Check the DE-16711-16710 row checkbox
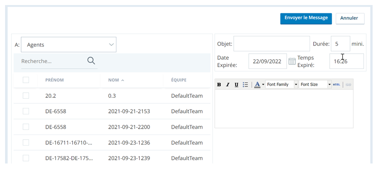The image size is (374, 169). pyautogui.click(x=26, y=142)
